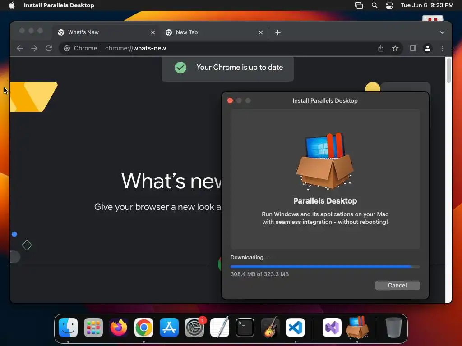462x346 pixels.
Task: Open the Install Parallels Desktop menu bar item
Action: 59,5
